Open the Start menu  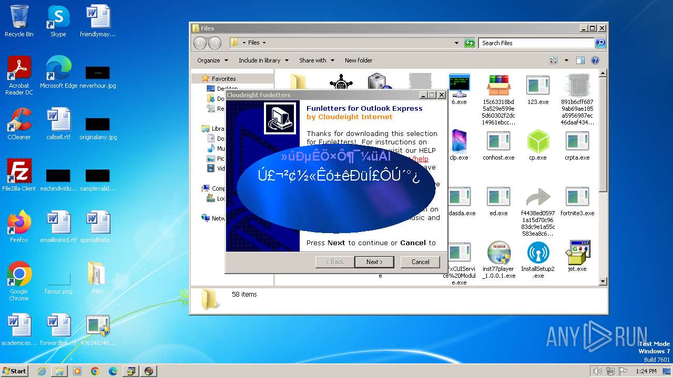[15, 371]
